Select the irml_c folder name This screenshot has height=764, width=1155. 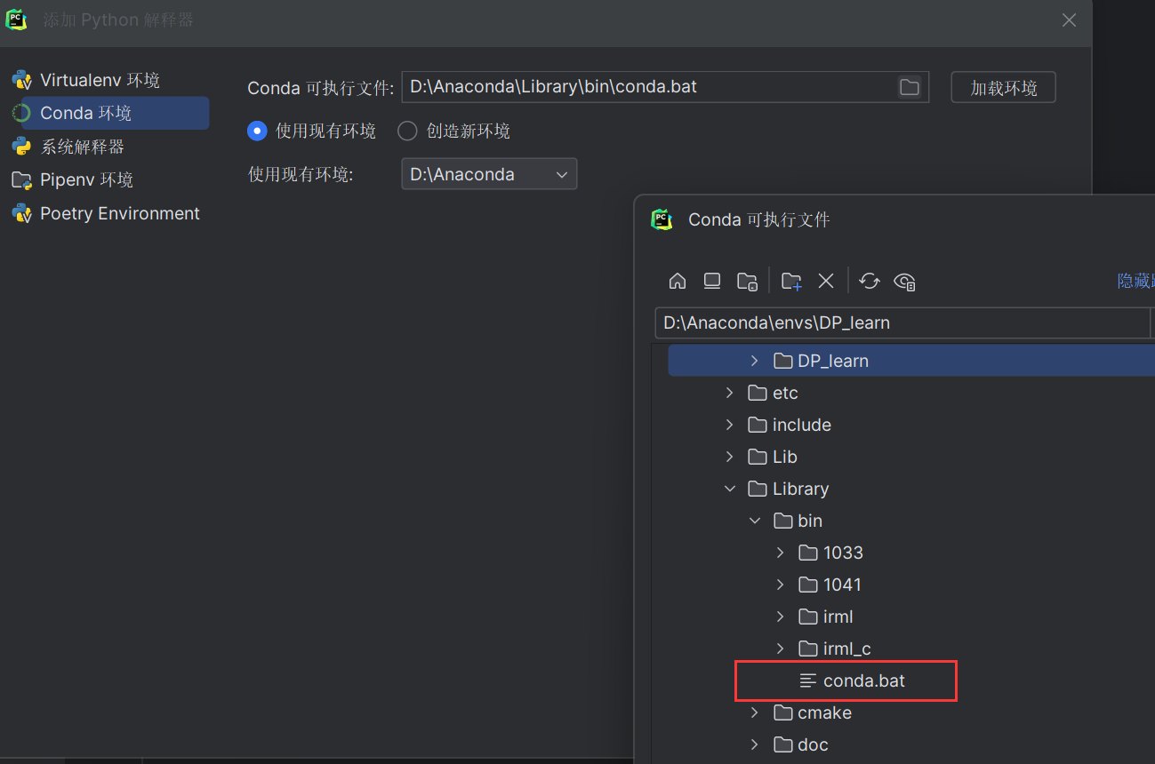[847, 649]
